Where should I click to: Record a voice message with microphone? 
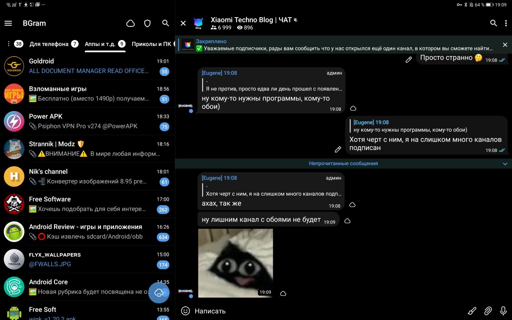pos(504,311)
